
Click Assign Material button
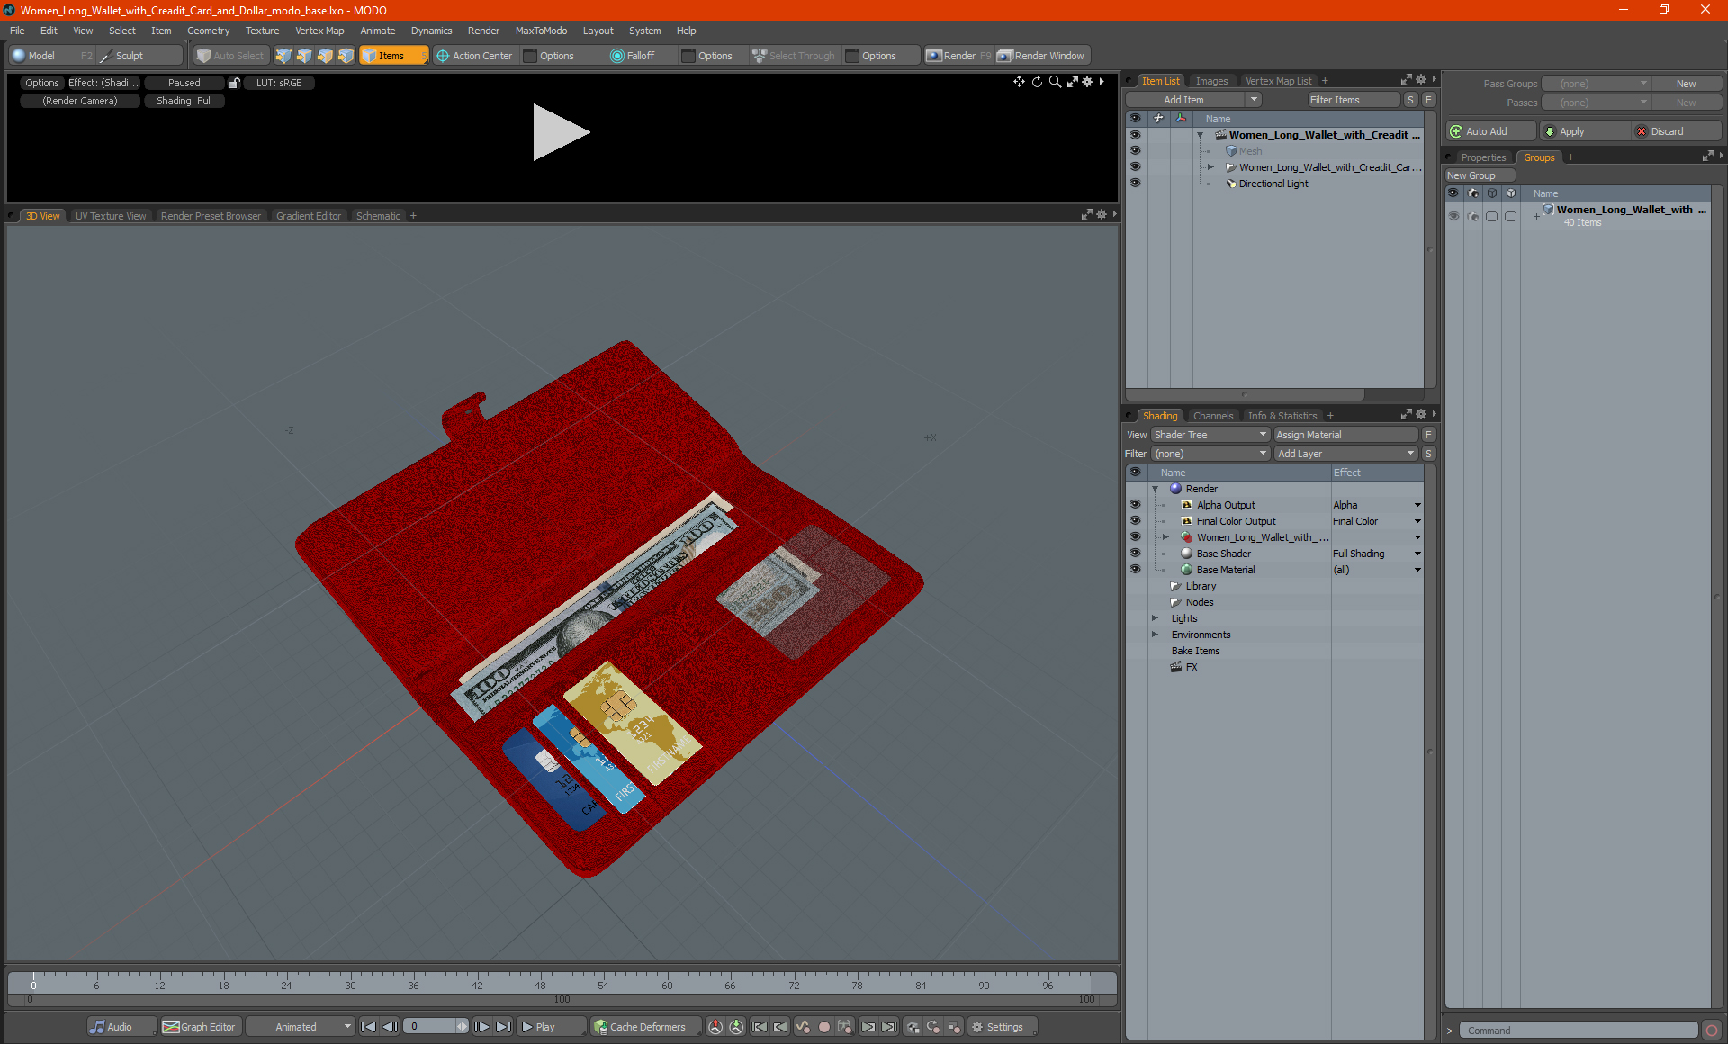click(x=1345, y=435)
